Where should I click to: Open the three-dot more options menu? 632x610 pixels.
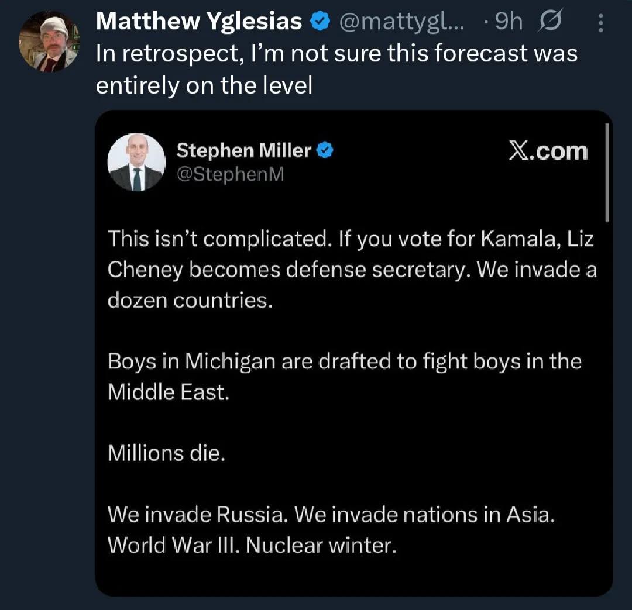tap(599, 22)
